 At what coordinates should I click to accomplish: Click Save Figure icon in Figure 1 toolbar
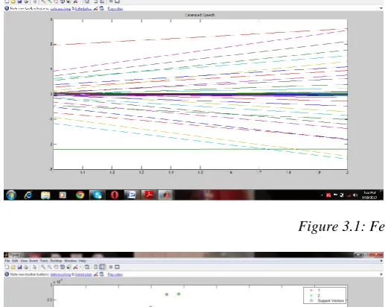[x=19, y=267]
